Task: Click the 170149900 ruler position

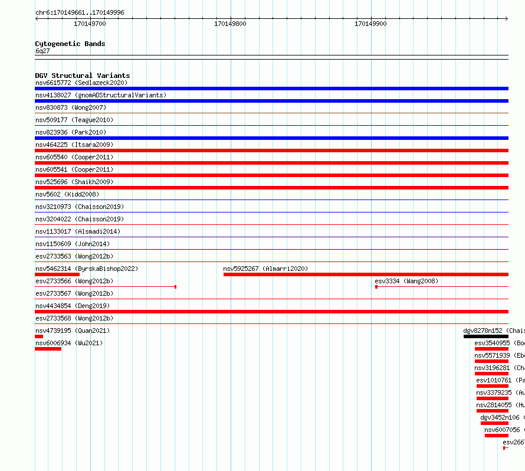Action: (x=370, y=24)
